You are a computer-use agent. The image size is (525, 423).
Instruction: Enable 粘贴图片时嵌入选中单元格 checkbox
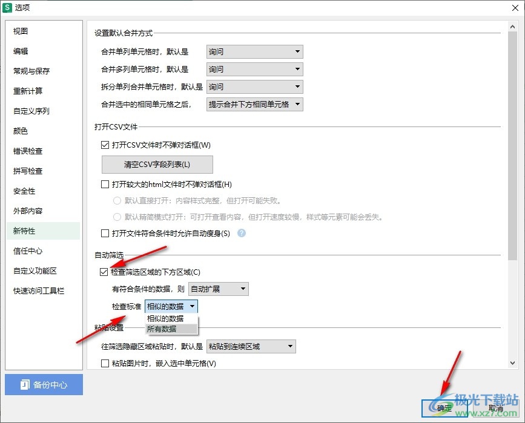point(105,364)
